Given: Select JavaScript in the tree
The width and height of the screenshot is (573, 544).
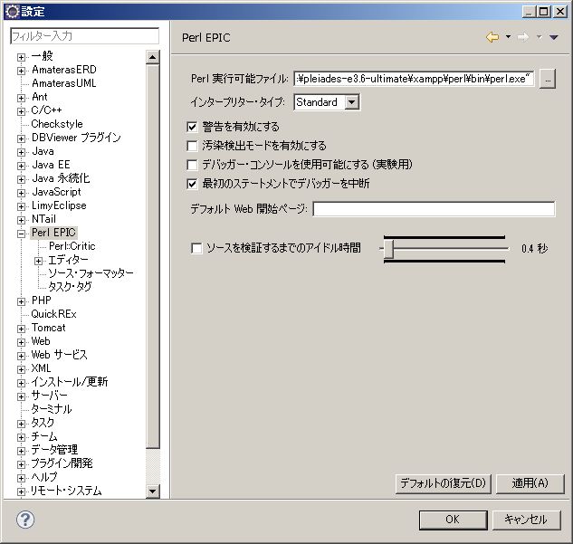Looking at the screenshot, I should (x=56, y=192).
